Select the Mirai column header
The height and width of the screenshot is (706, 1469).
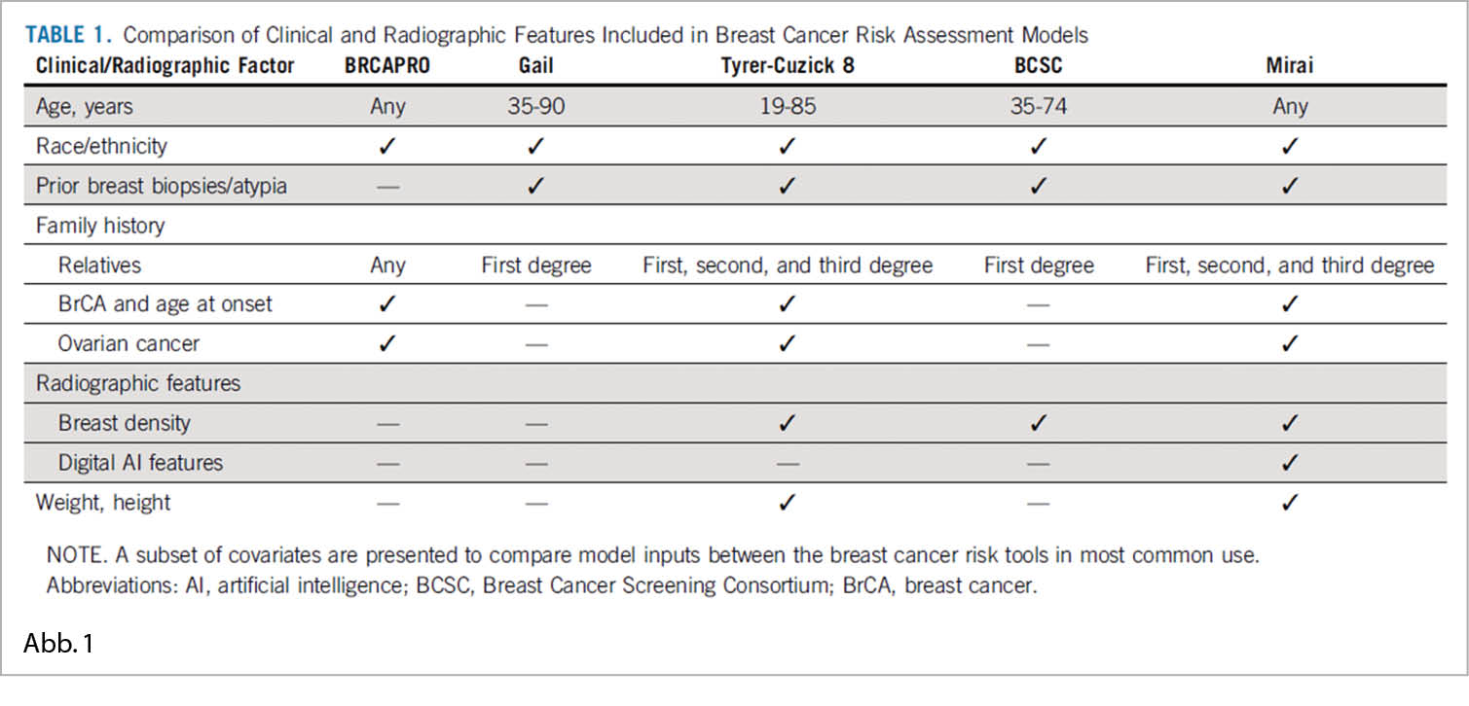point(1289,66)
